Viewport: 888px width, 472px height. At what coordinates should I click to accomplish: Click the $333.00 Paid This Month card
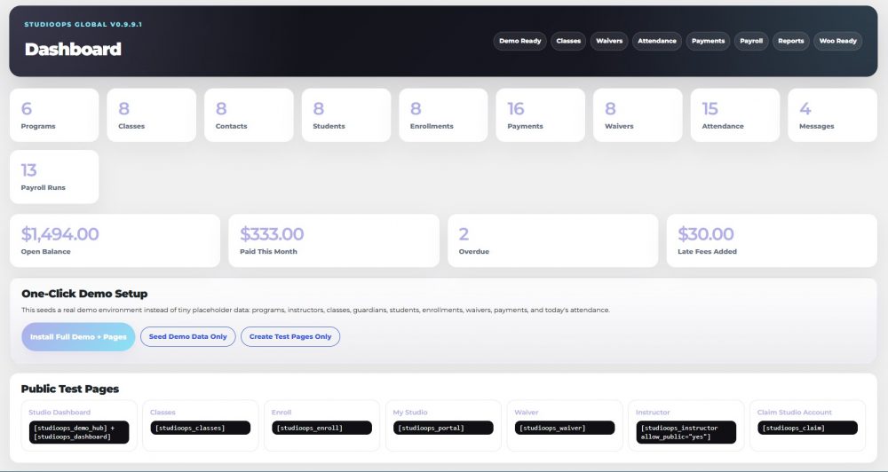coord(334,240)
